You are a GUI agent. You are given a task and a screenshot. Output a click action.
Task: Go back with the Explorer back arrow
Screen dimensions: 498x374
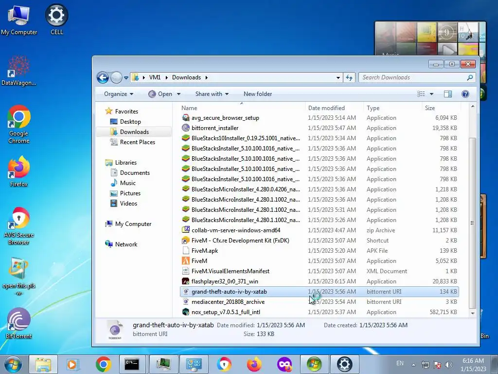click(x=103, y=77)
